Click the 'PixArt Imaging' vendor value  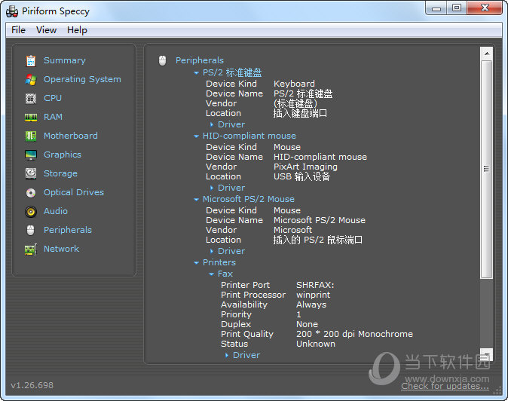(x=305, y=167)
